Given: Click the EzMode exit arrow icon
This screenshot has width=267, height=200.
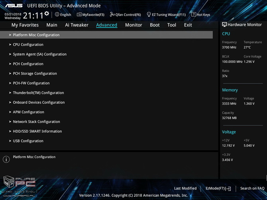Looking at the screenshot, I should point(228,188).
